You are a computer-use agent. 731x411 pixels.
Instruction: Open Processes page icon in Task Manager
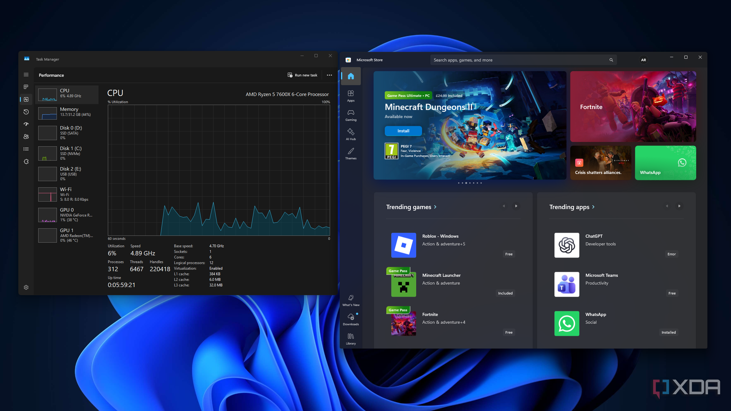coord(26,87)
